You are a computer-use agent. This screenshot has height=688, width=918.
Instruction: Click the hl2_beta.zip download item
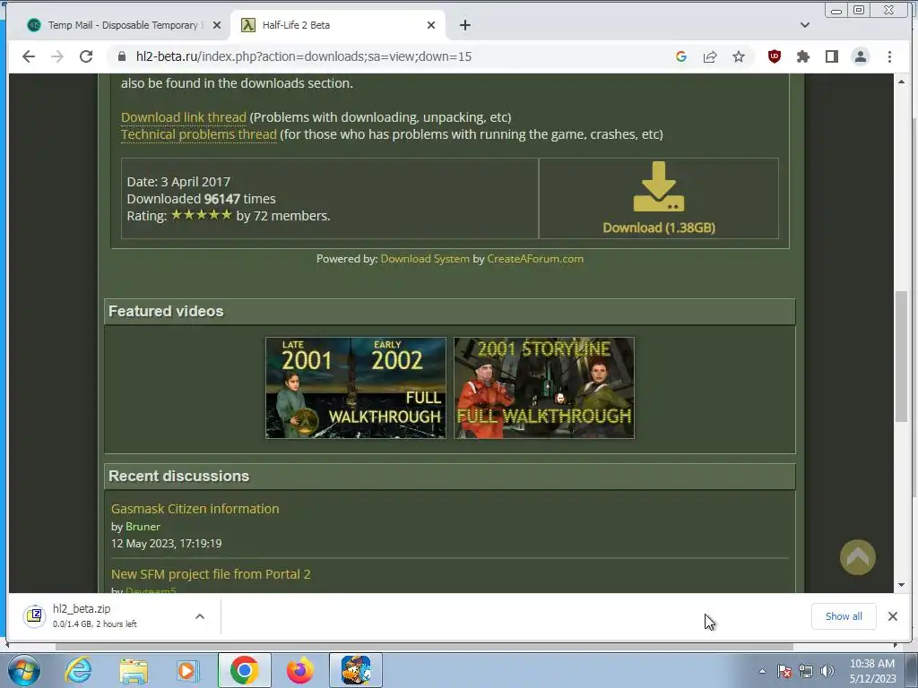click(x=114, y=616)
